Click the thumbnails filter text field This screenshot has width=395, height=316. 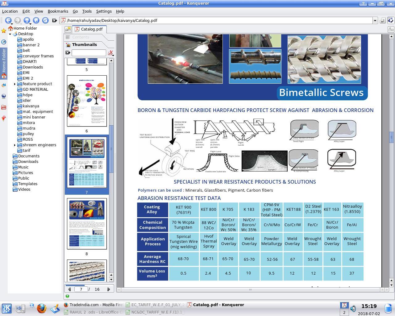pyautogui.click(x=89, y=53)
